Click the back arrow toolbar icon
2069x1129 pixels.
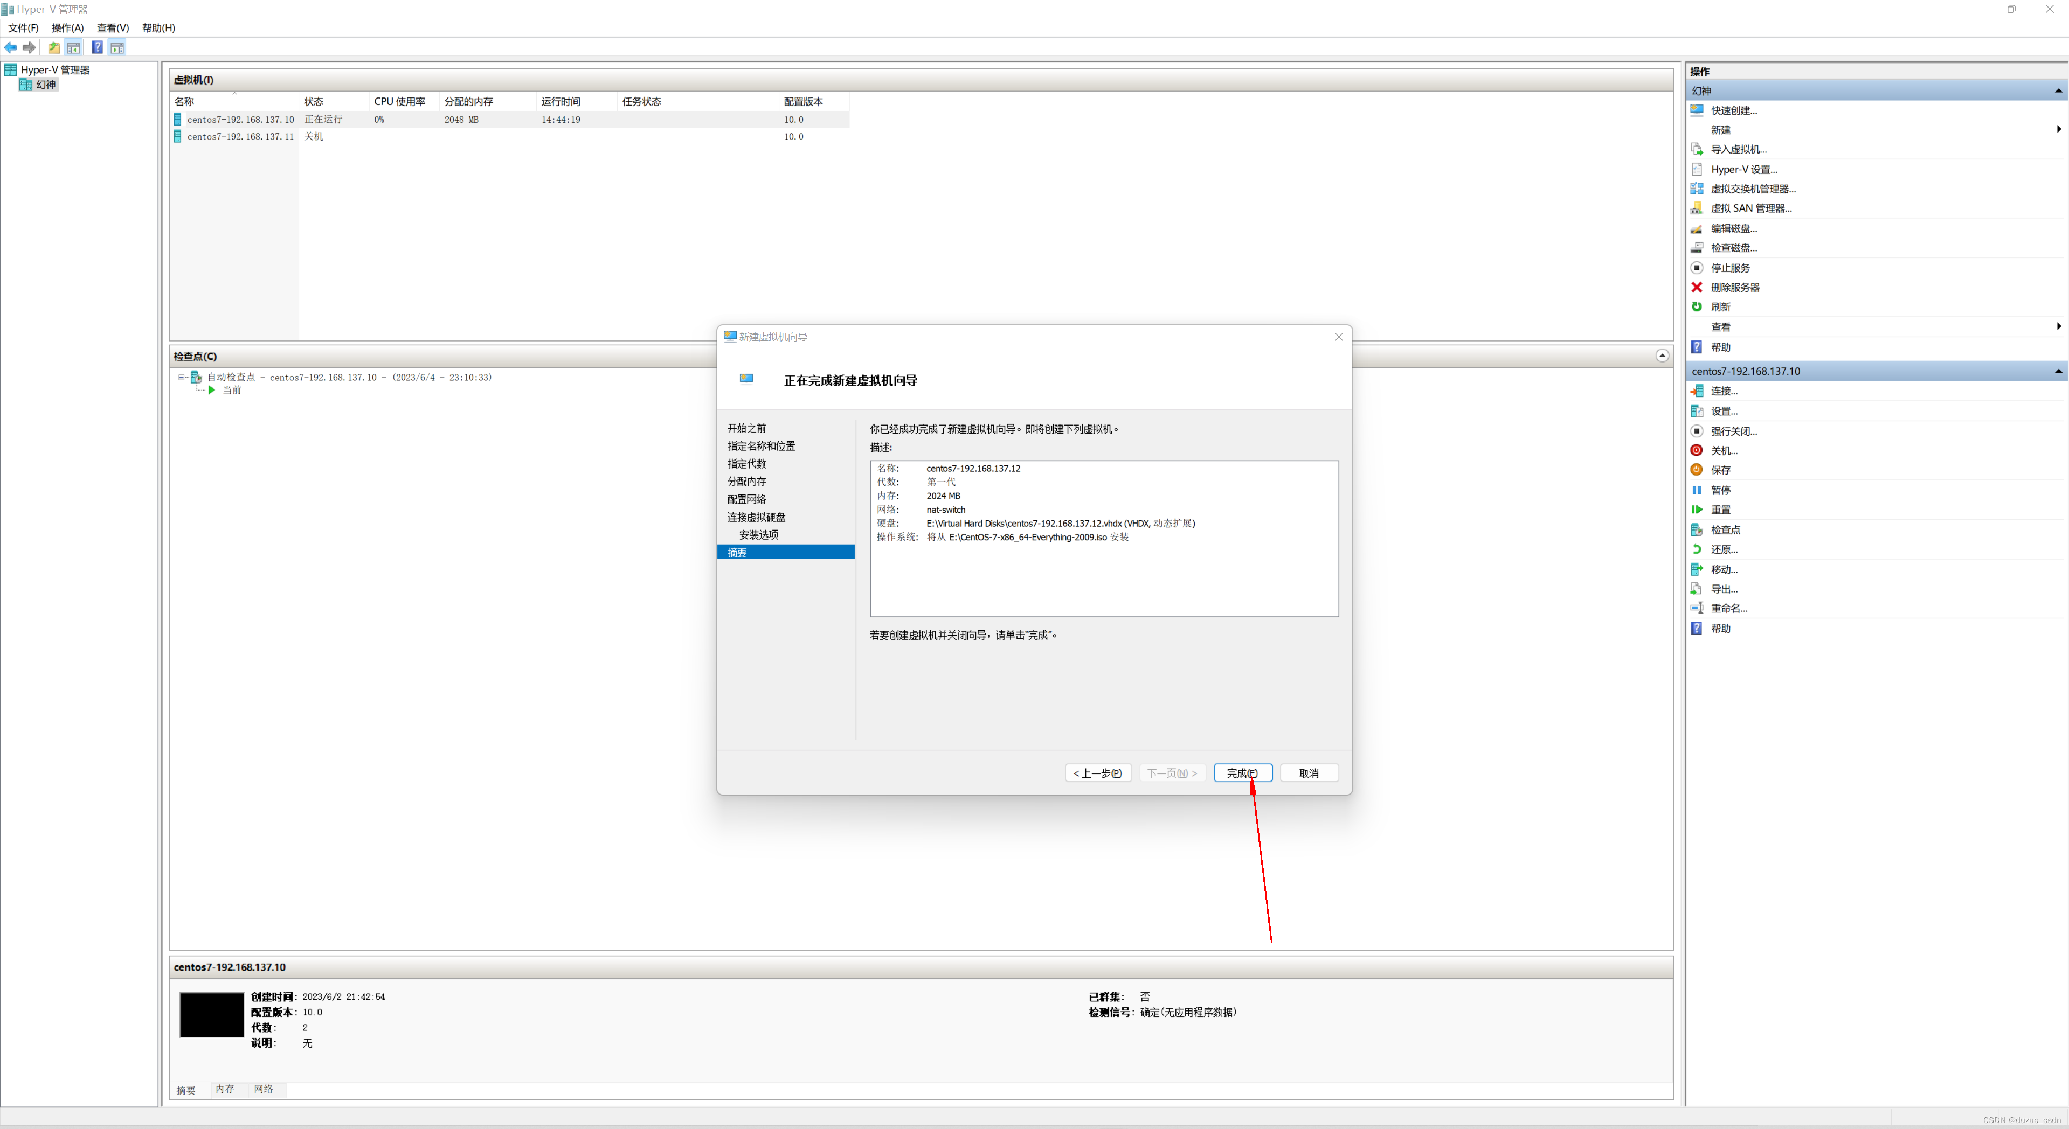point(10,48)
